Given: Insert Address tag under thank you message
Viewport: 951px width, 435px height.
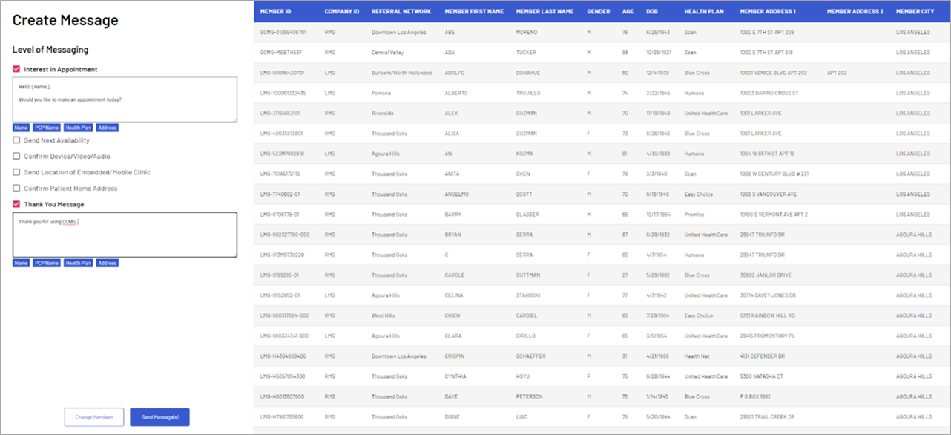Looking at the screenshot, I should click(107, 263).
